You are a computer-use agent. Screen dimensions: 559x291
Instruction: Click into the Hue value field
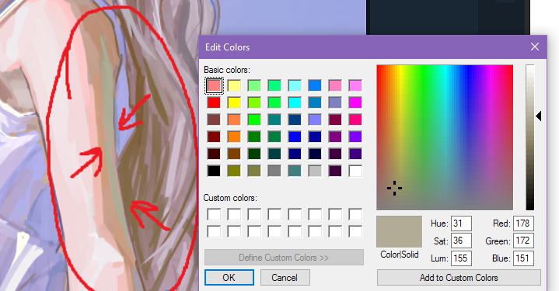click(x=461, y=223)
